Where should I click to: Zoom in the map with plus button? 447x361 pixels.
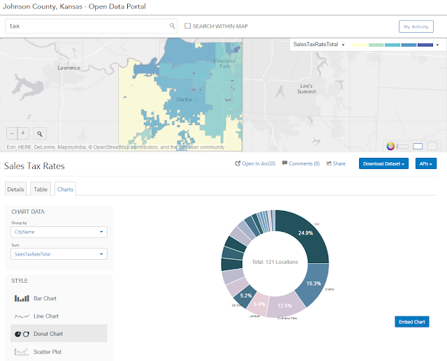click(23, 133)
